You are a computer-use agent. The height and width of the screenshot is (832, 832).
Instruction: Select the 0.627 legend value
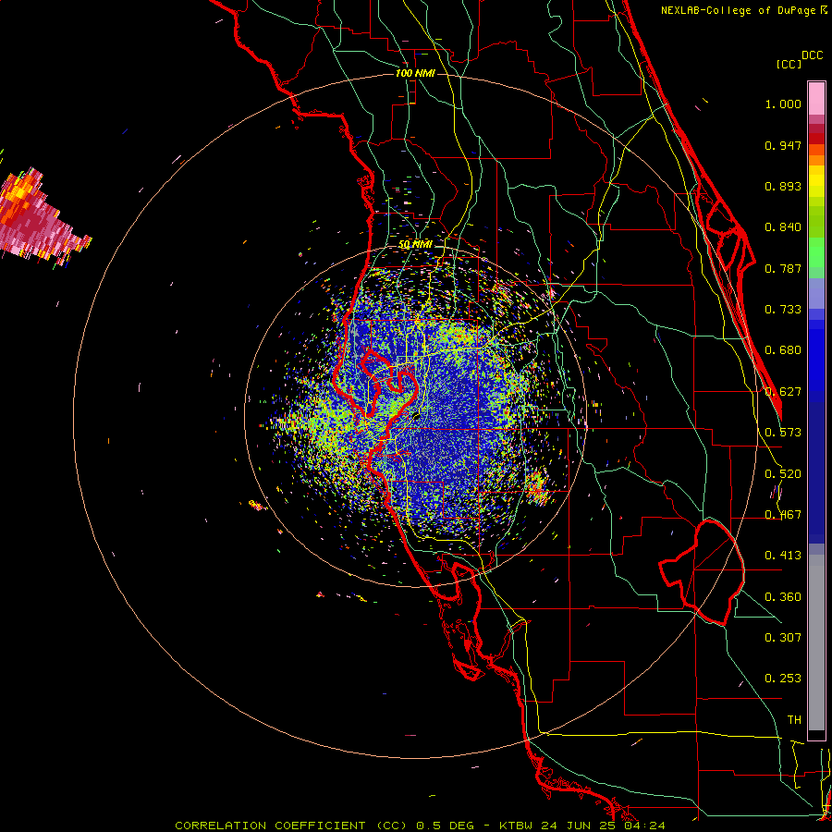click(783, 392)
